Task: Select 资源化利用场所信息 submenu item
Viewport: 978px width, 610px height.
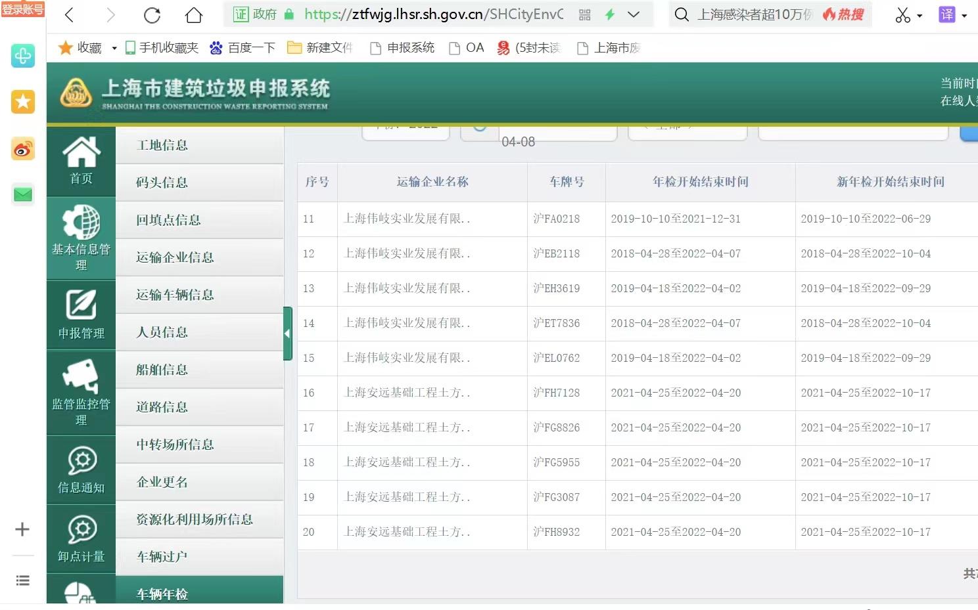Action: pyautogui.click(x=200, y=519)
